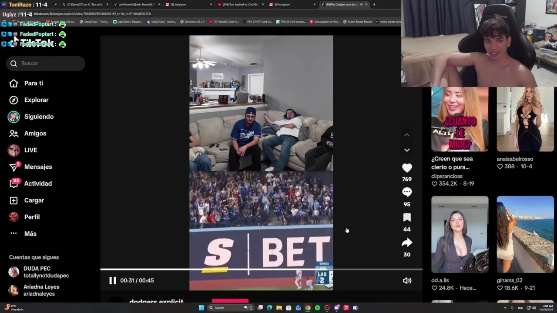Screen dimensions: 557x313
Task: Pause the TikTok video
Action: coord(112,280)
